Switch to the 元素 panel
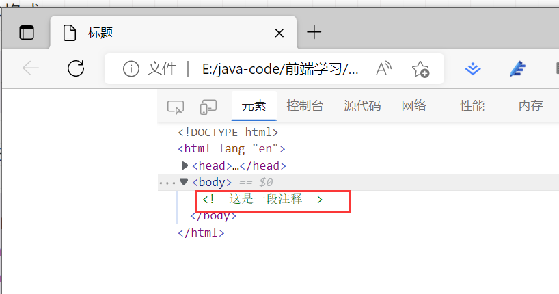The image size is (559, 294). click(x=254, y=106)
